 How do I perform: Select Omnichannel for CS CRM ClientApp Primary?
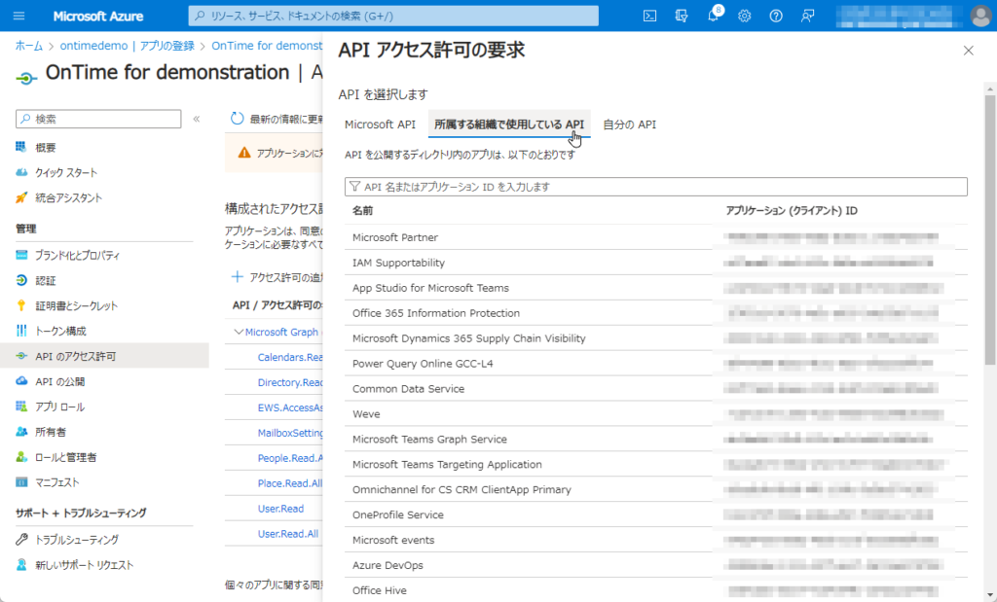tap(656, 489)
